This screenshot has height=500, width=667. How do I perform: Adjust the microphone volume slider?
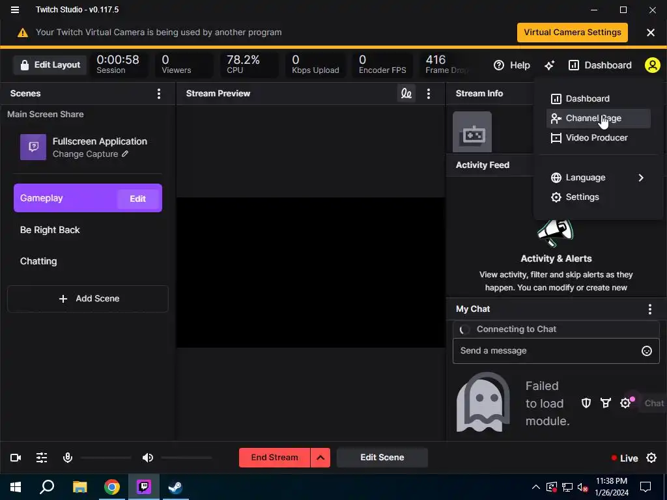pyautogui.click(x=106, y=458)
